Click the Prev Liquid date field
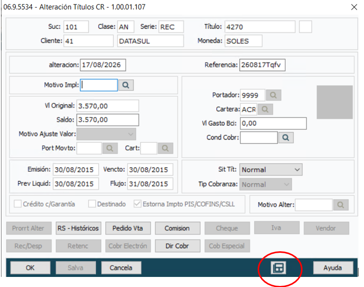This screenshot has height=287, width=364. 76,184
